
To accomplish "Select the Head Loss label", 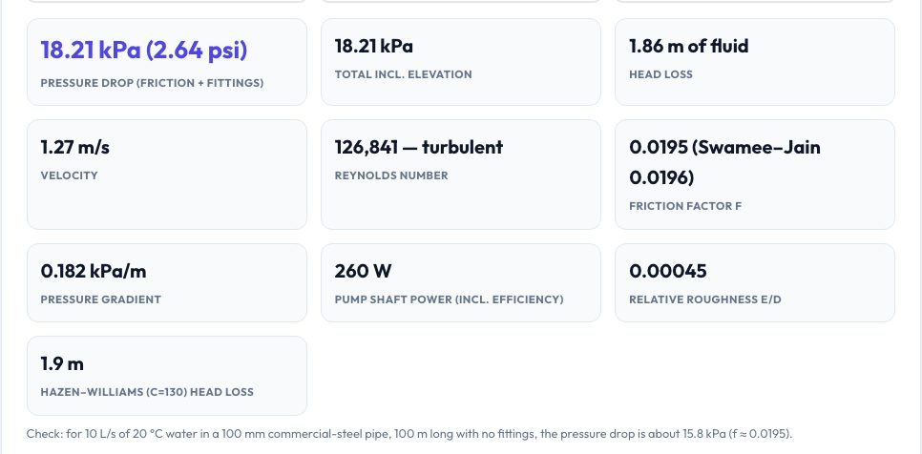I will pos(660,74).
